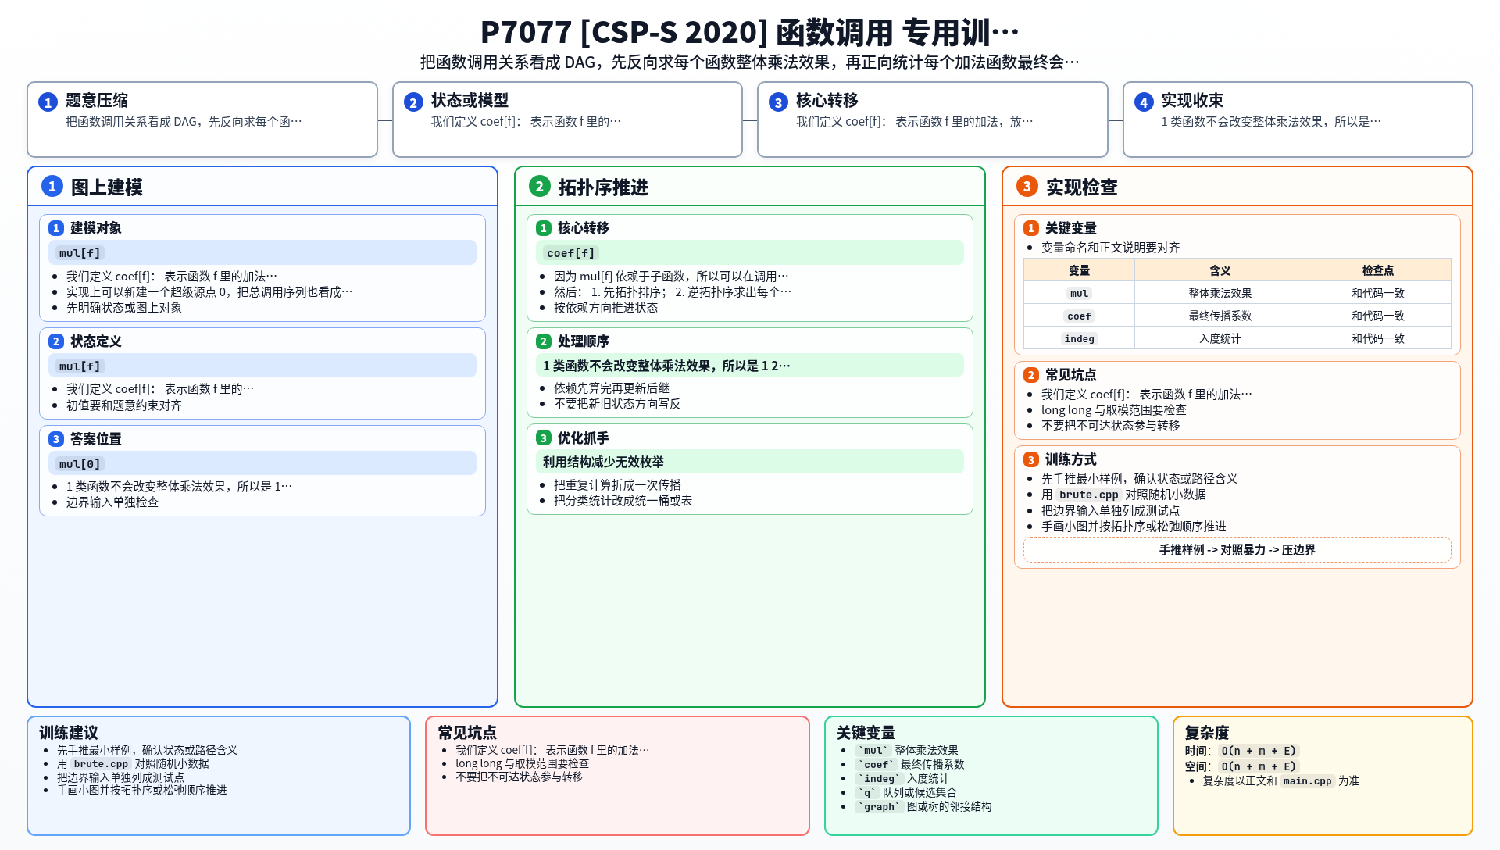Click the bullet 先明确状态或图上对象
The width and height of the screenshot is (1500, 850).
[x=124, y=308]
